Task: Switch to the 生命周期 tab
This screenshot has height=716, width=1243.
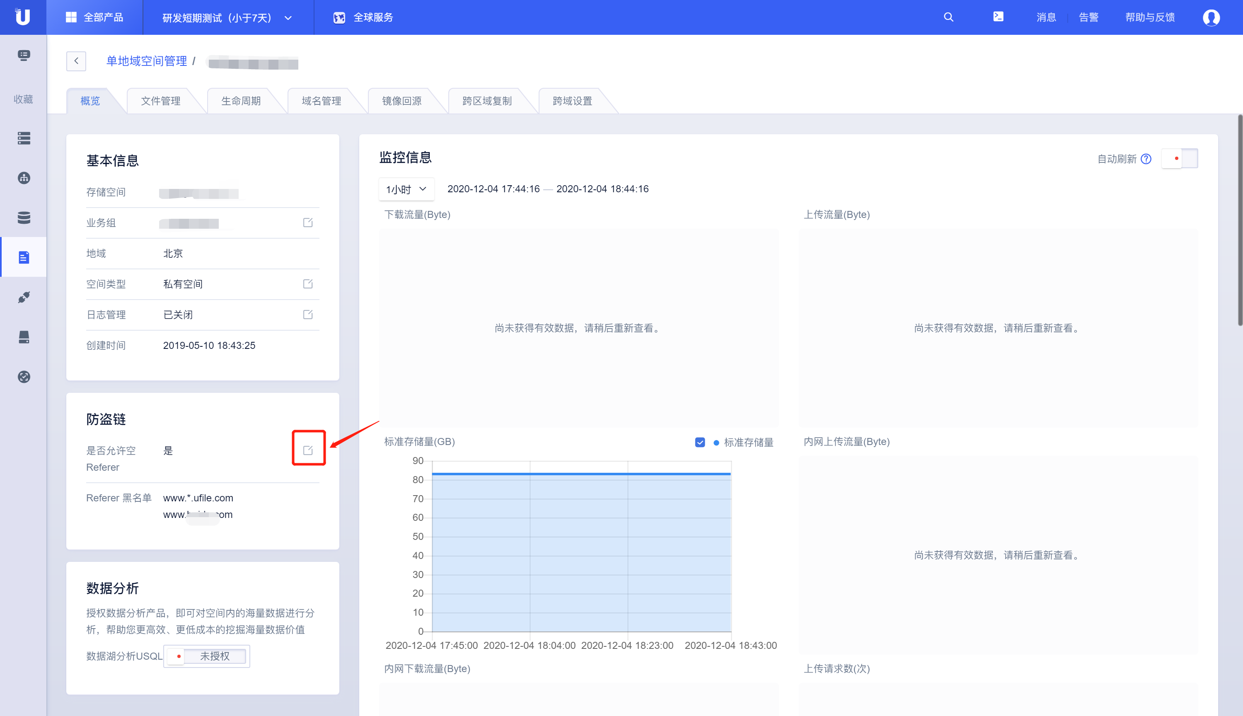Action: [240, 101]
